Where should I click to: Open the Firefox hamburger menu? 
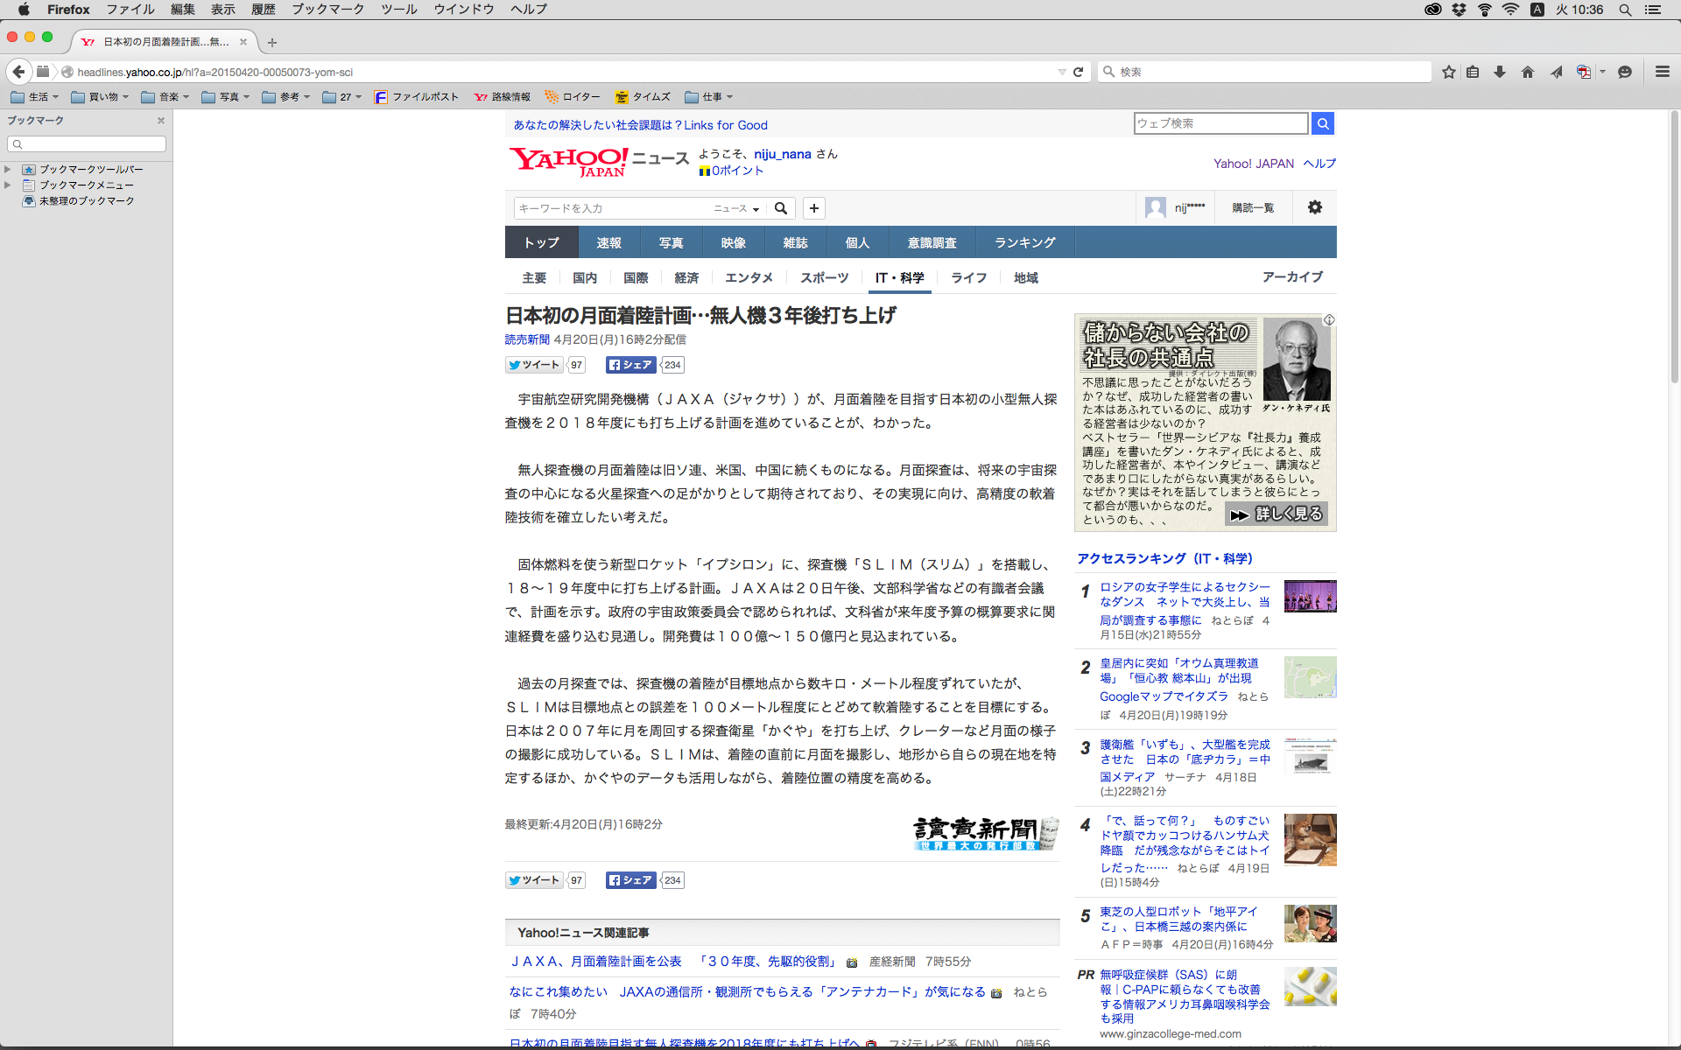pyautogui.click(x=1663, y=72)
